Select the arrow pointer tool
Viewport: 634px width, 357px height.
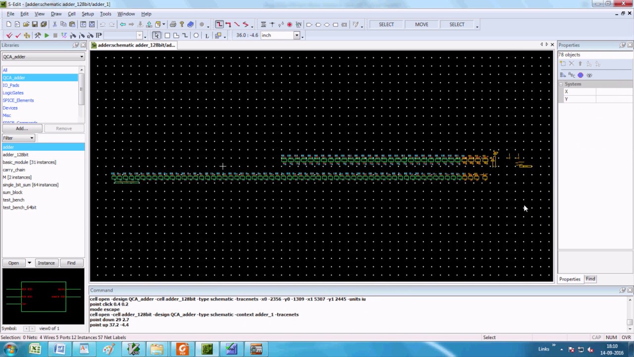[x=157, y=35]
